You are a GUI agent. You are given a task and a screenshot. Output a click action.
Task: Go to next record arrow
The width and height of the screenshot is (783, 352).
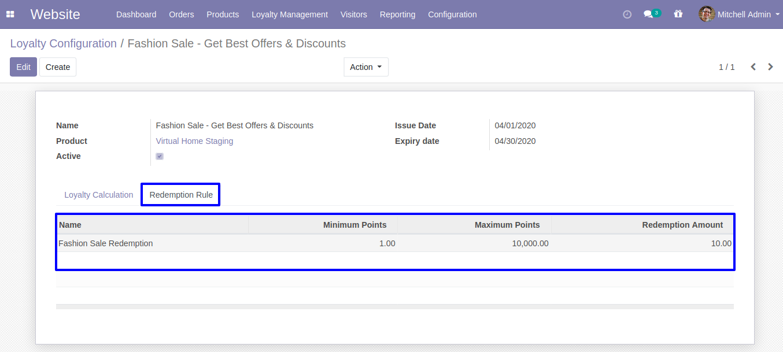click(x=770, y=67)
